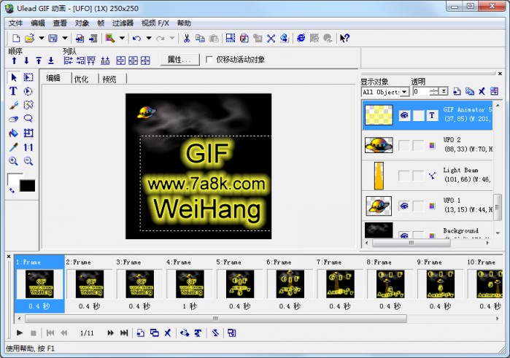Toggle lock box of Light Beam object
This screenshot has width=510, height=358.
tap(418, 176)
